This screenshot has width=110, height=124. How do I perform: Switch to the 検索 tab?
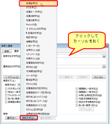coord(7,51)
